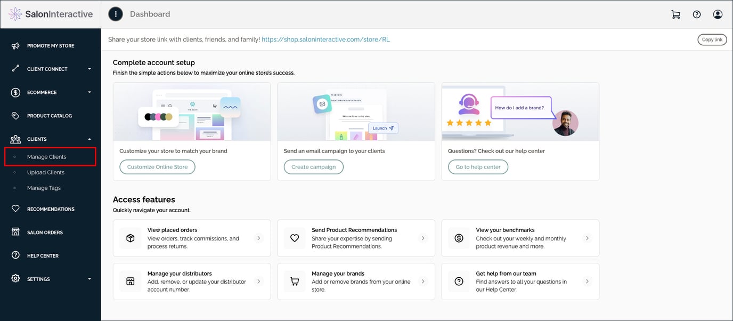Click the storefront icon for Salon Orders

[x=15, y=232]
